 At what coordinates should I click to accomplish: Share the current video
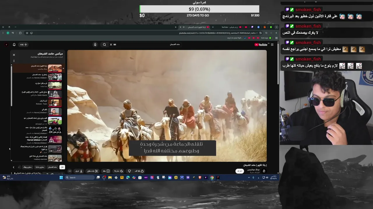tap(118, 171)
